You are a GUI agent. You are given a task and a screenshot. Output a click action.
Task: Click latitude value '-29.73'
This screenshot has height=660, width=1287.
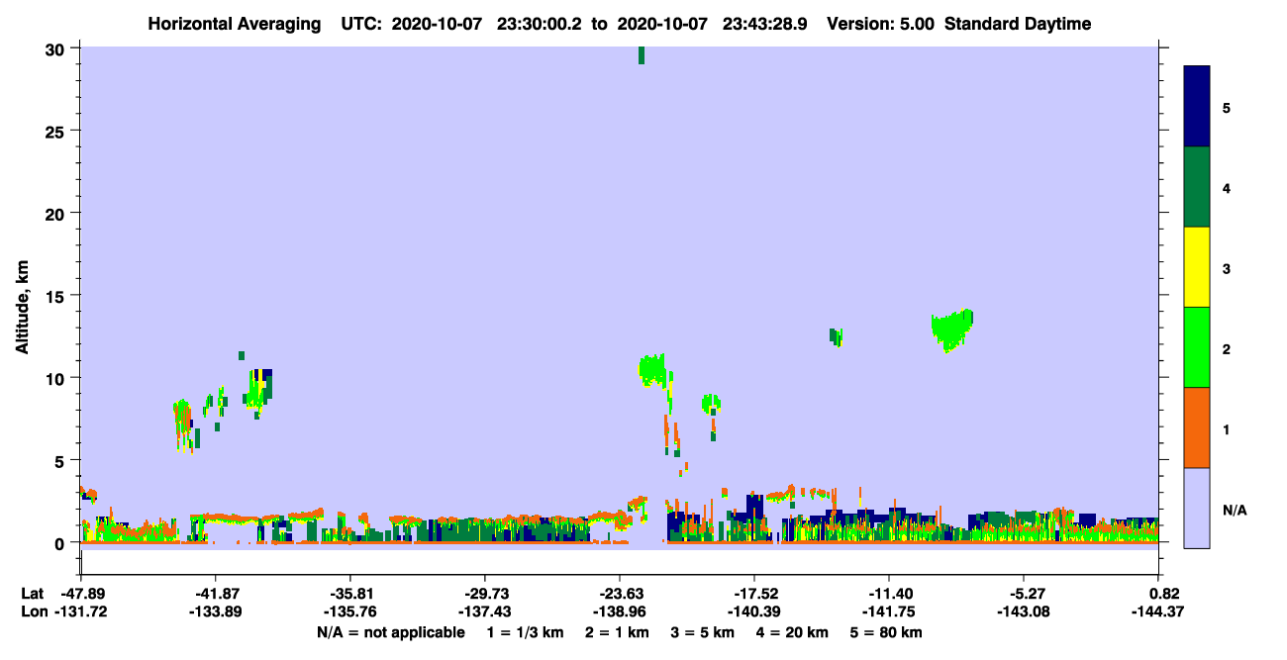pyautogui.click(x=484, y=594)
